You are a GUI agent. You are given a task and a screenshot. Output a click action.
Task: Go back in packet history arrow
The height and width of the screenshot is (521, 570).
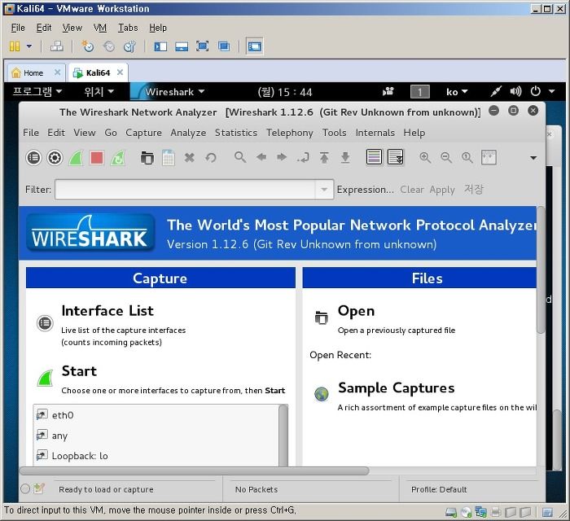[261, 157]
